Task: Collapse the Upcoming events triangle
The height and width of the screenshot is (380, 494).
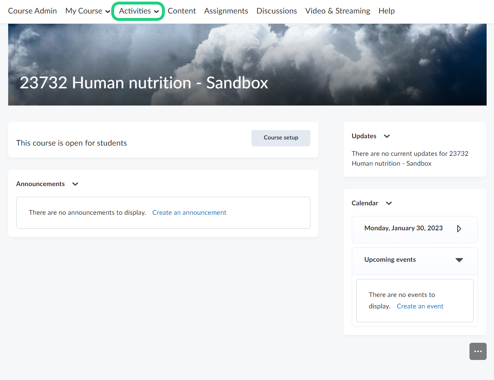Action: pyautogui.click(x=459, y=260)
